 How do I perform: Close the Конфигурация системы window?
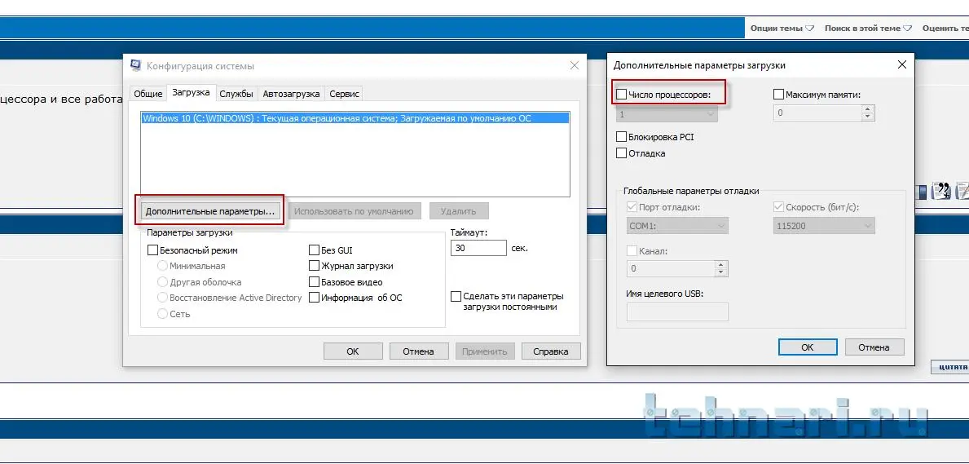click(574, 65)
